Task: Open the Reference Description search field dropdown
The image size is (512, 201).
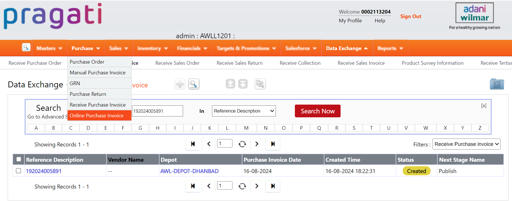Action: point(244,111)
